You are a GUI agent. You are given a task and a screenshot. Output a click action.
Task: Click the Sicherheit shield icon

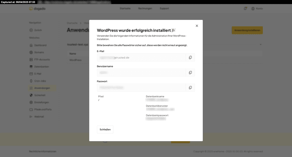tap(31, 95)
